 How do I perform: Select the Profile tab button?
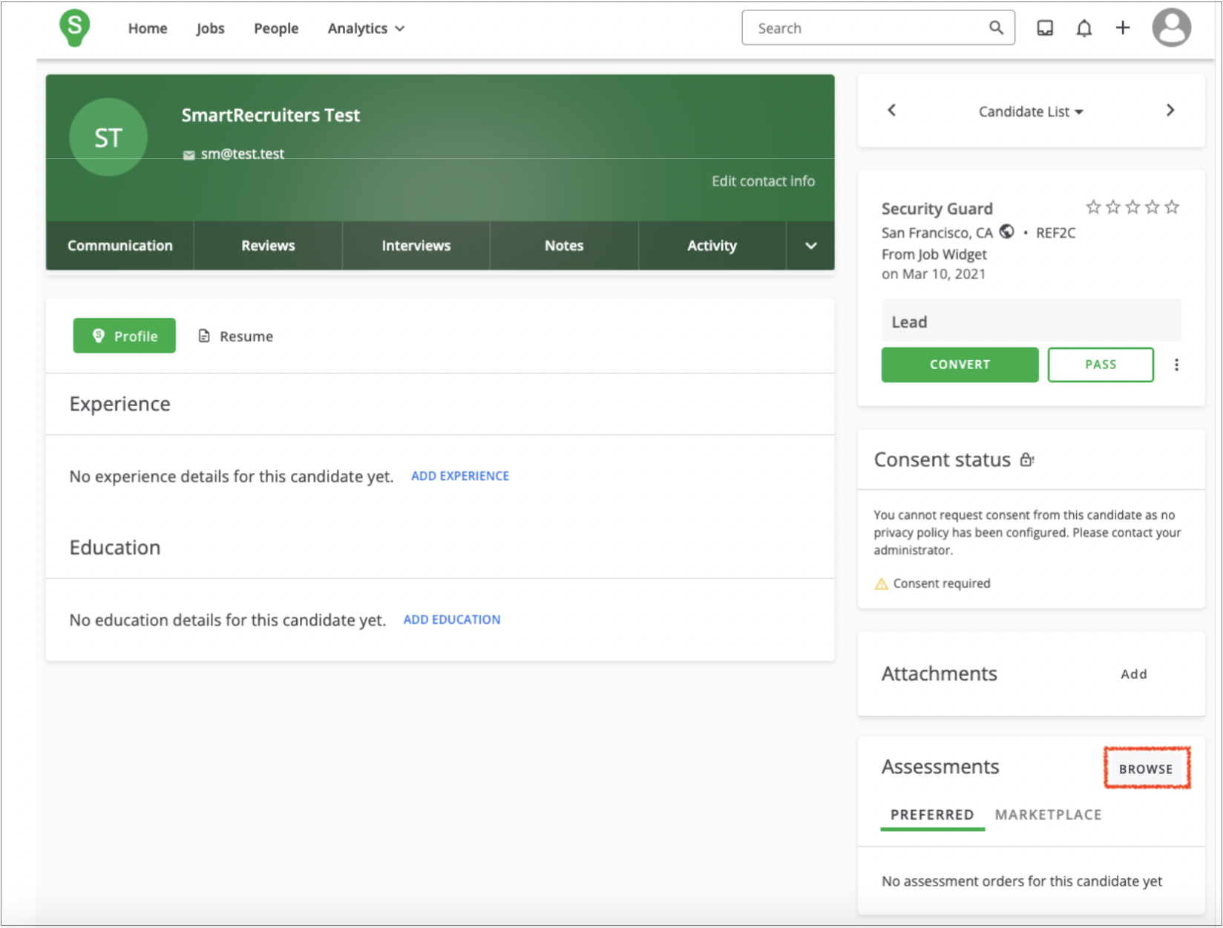coord(125,336)
